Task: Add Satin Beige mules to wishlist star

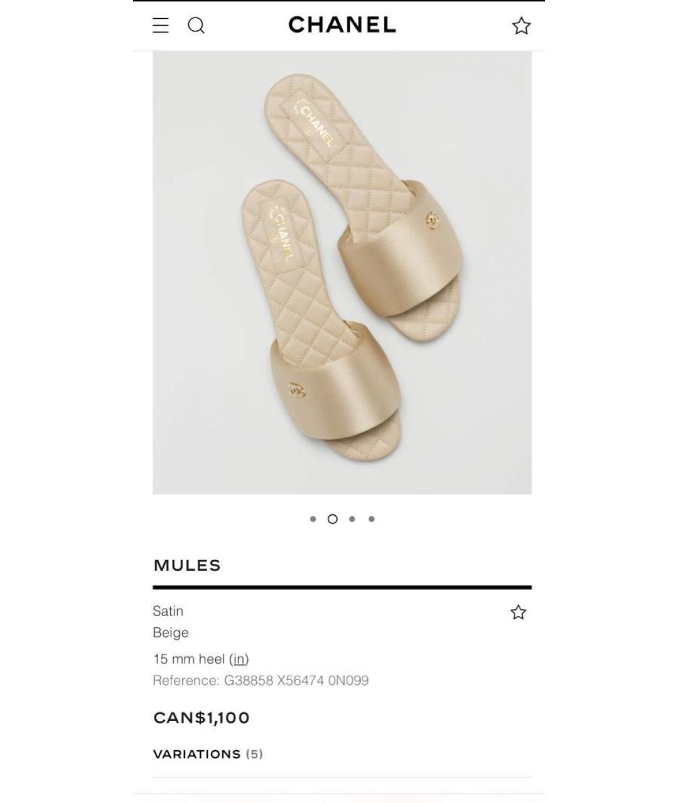Action: [x=518, y=612]
